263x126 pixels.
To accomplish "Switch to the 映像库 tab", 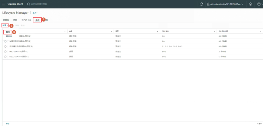I will click(6, 20).
